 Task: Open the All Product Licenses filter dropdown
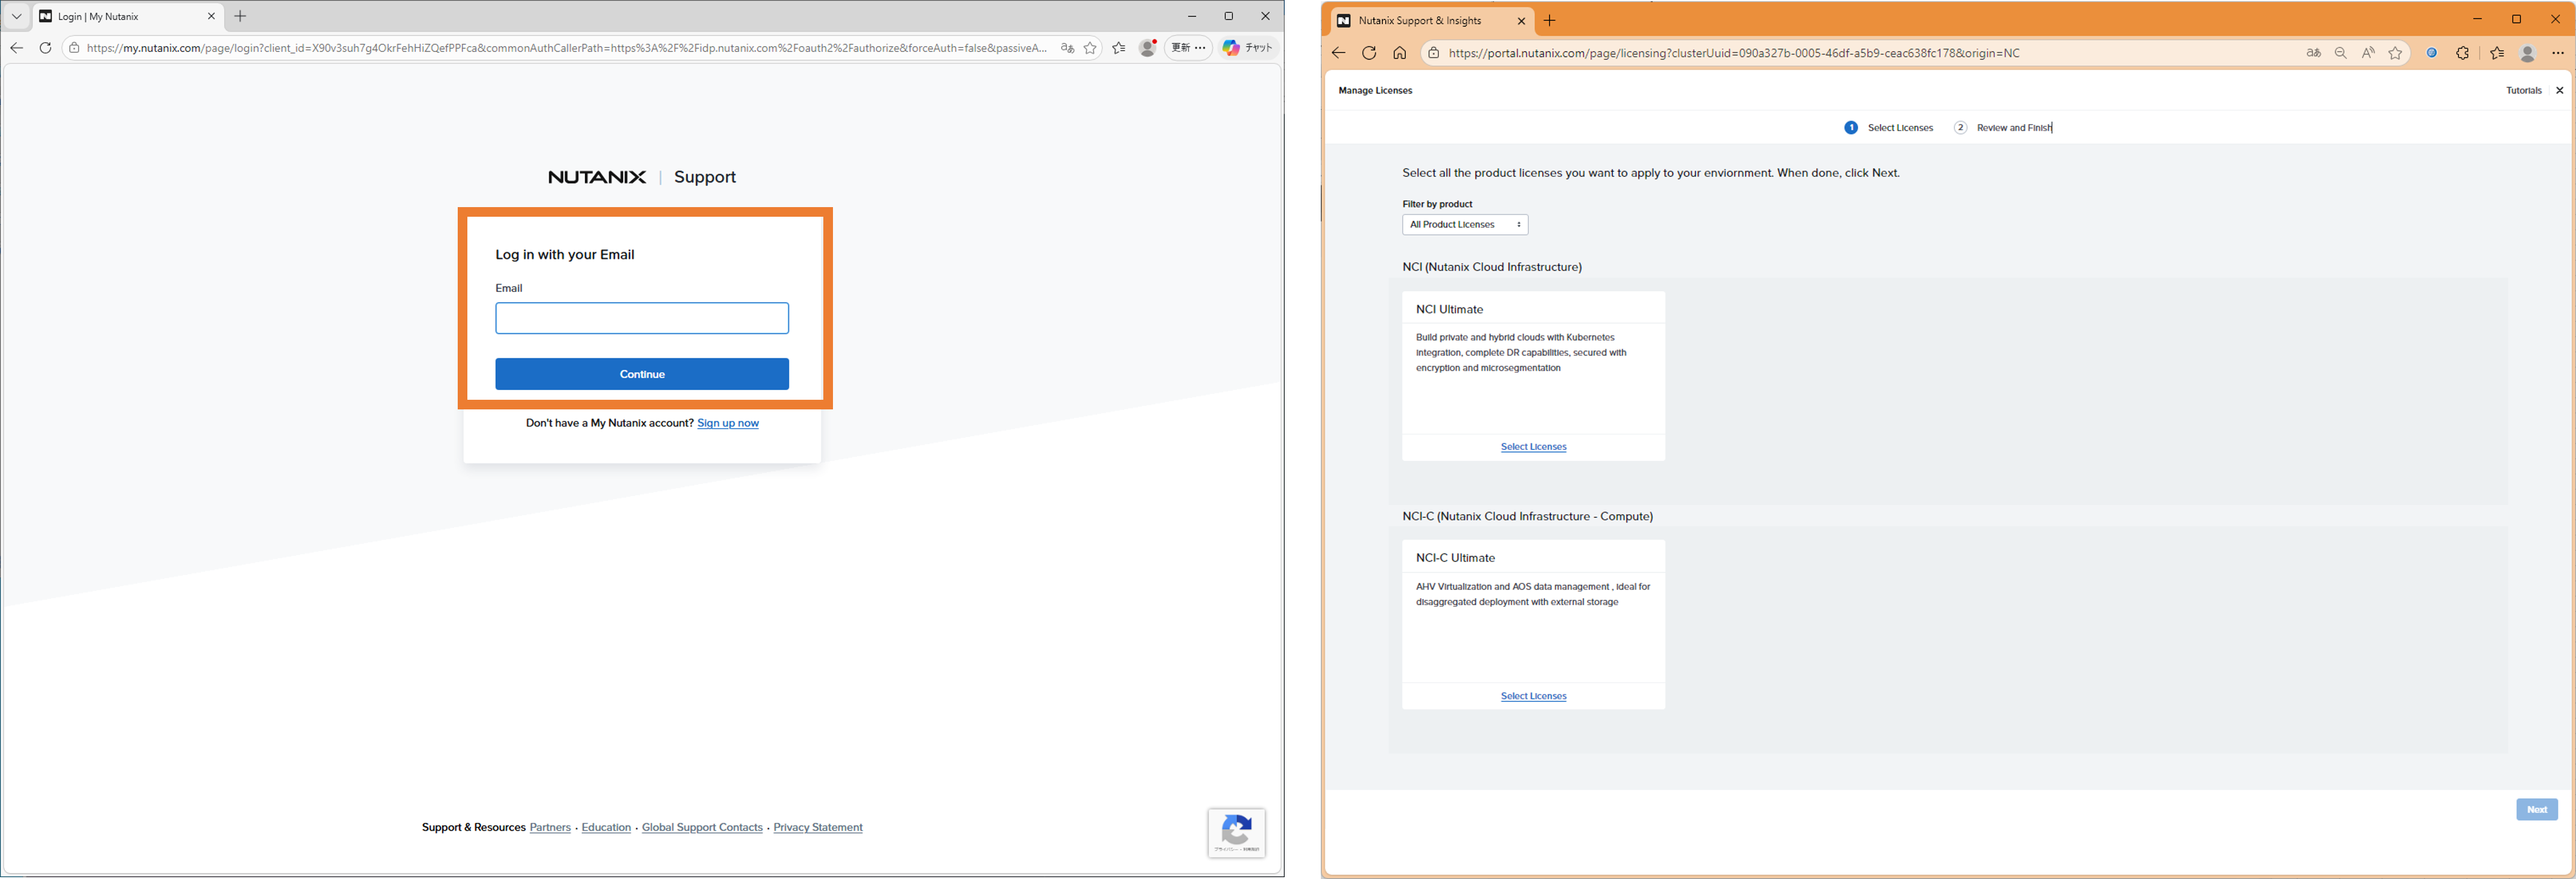(x=1464, y=225)
